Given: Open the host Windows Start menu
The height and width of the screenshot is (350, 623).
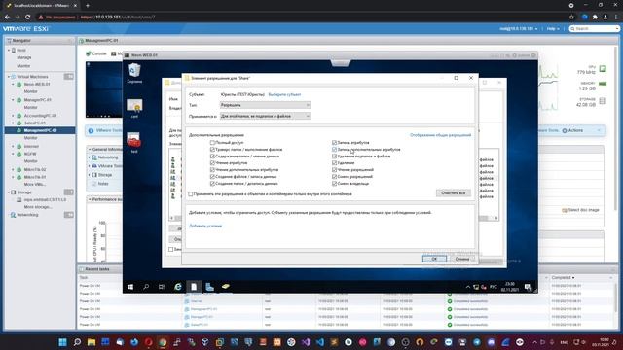Looking at the screenshot, I should point(62,342).
